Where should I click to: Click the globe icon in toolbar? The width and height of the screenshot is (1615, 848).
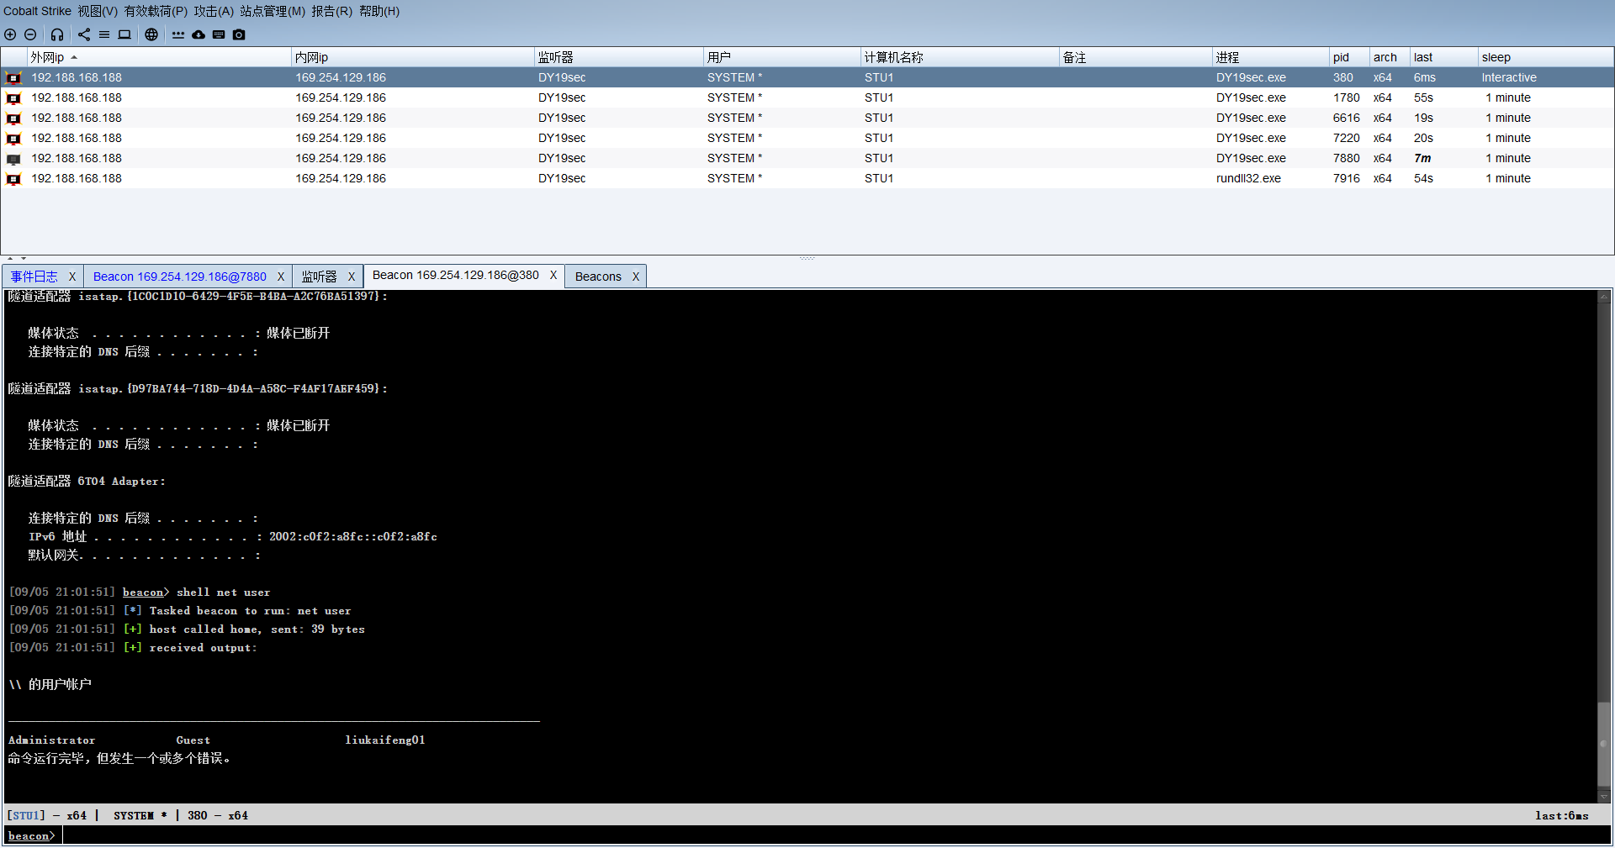pos(151,34)
